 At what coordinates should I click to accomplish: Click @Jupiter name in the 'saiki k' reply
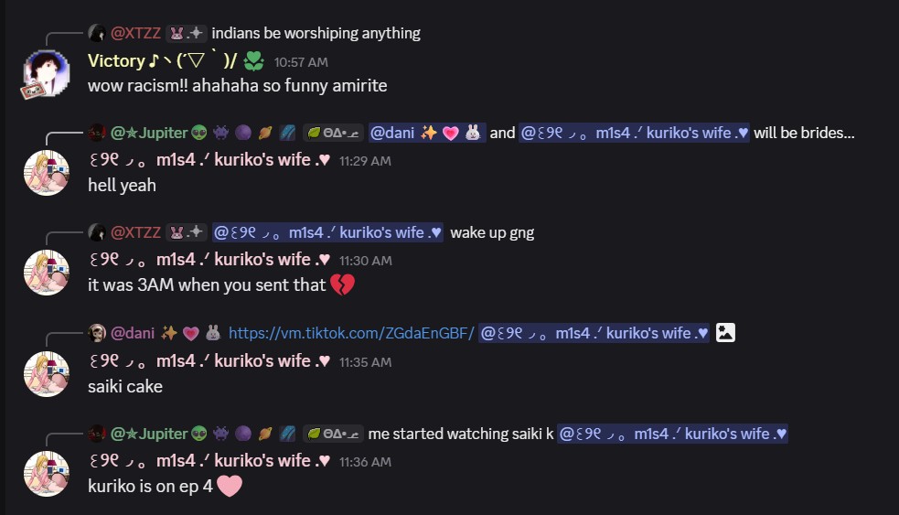click(148, 435)
